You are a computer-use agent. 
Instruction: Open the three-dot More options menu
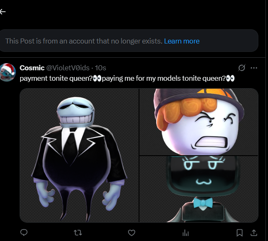tap(254, 68)
